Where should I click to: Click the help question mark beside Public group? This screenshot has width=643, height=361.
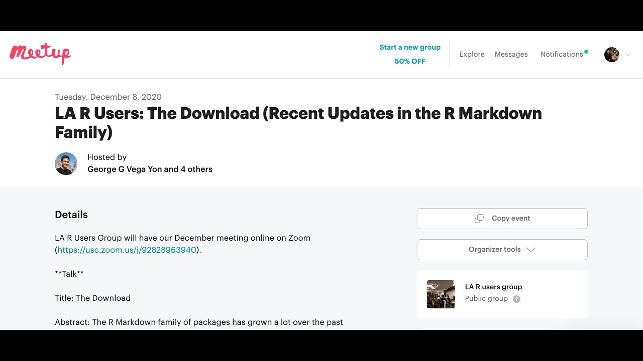pos(516,299)
